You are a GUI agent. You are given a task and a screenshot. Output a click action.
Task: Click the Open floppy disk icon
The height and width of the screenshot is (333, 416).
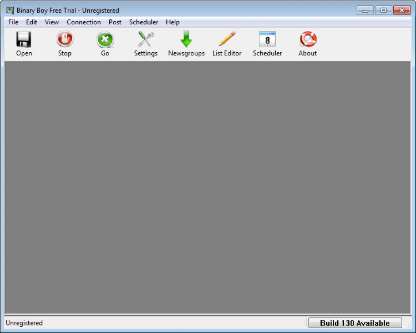[x=23, y=39]
